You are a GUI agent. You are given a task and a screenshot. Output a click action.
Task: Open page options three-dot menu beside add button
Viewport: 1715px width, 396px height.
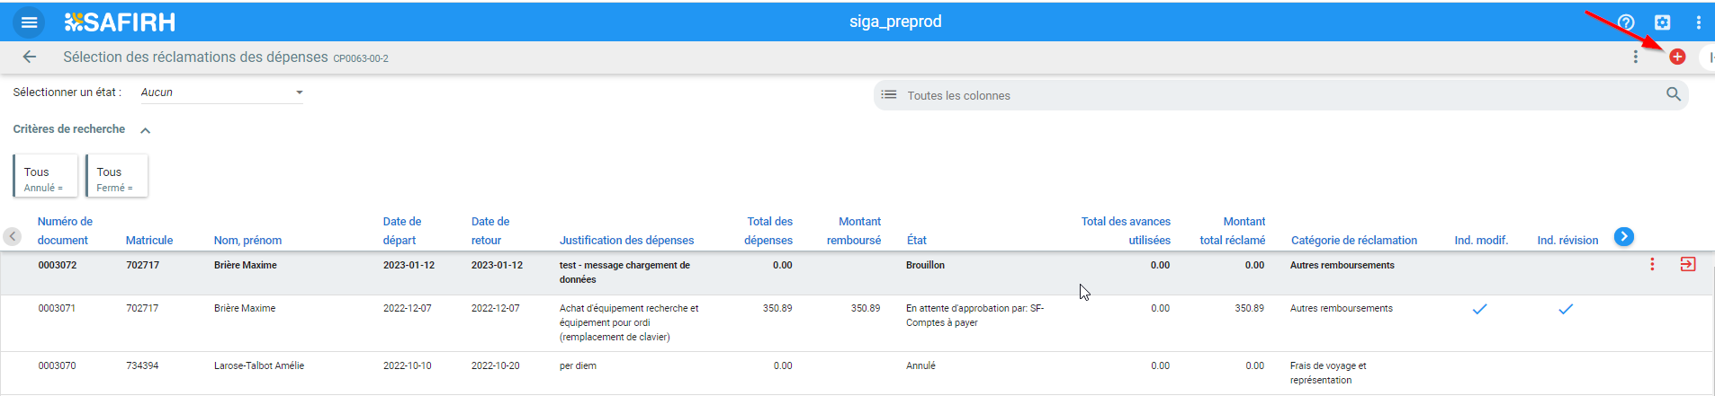coord(1635,57)
